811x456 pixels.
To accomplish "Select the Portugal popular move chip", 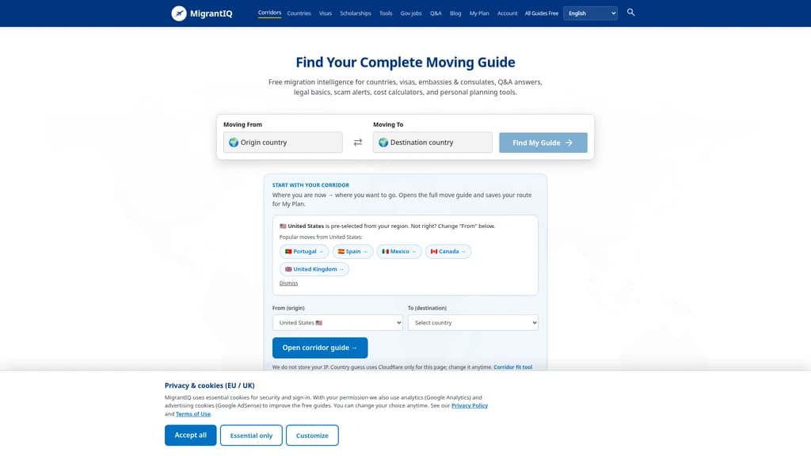I will coord(304,251).
